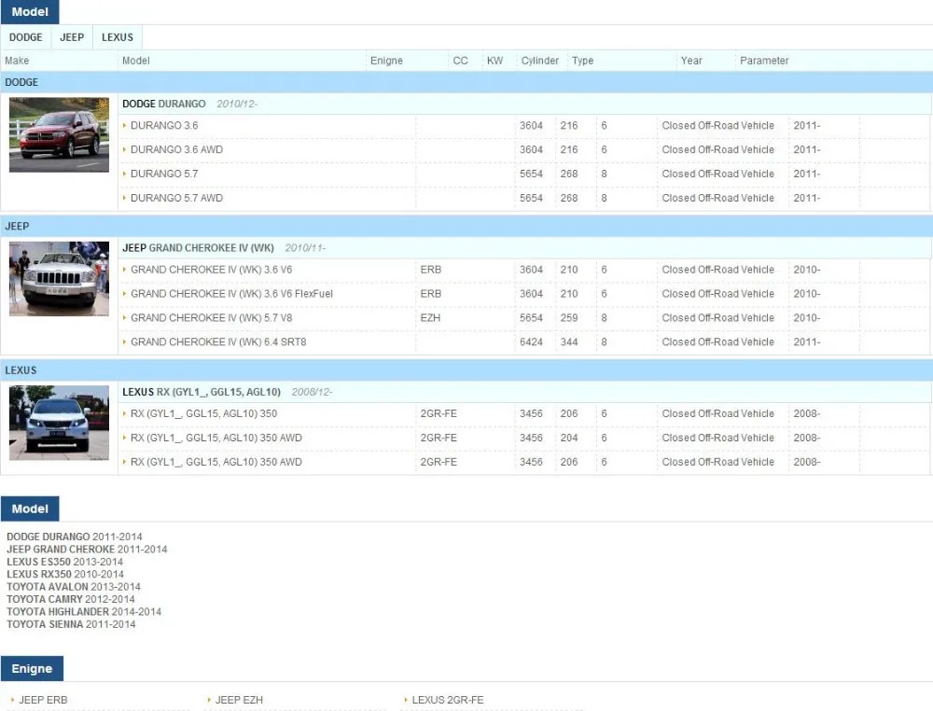933x711 pixels.
Task: Click LEXUS ES350 2013-2014 in list
Action: coord(65,562)
